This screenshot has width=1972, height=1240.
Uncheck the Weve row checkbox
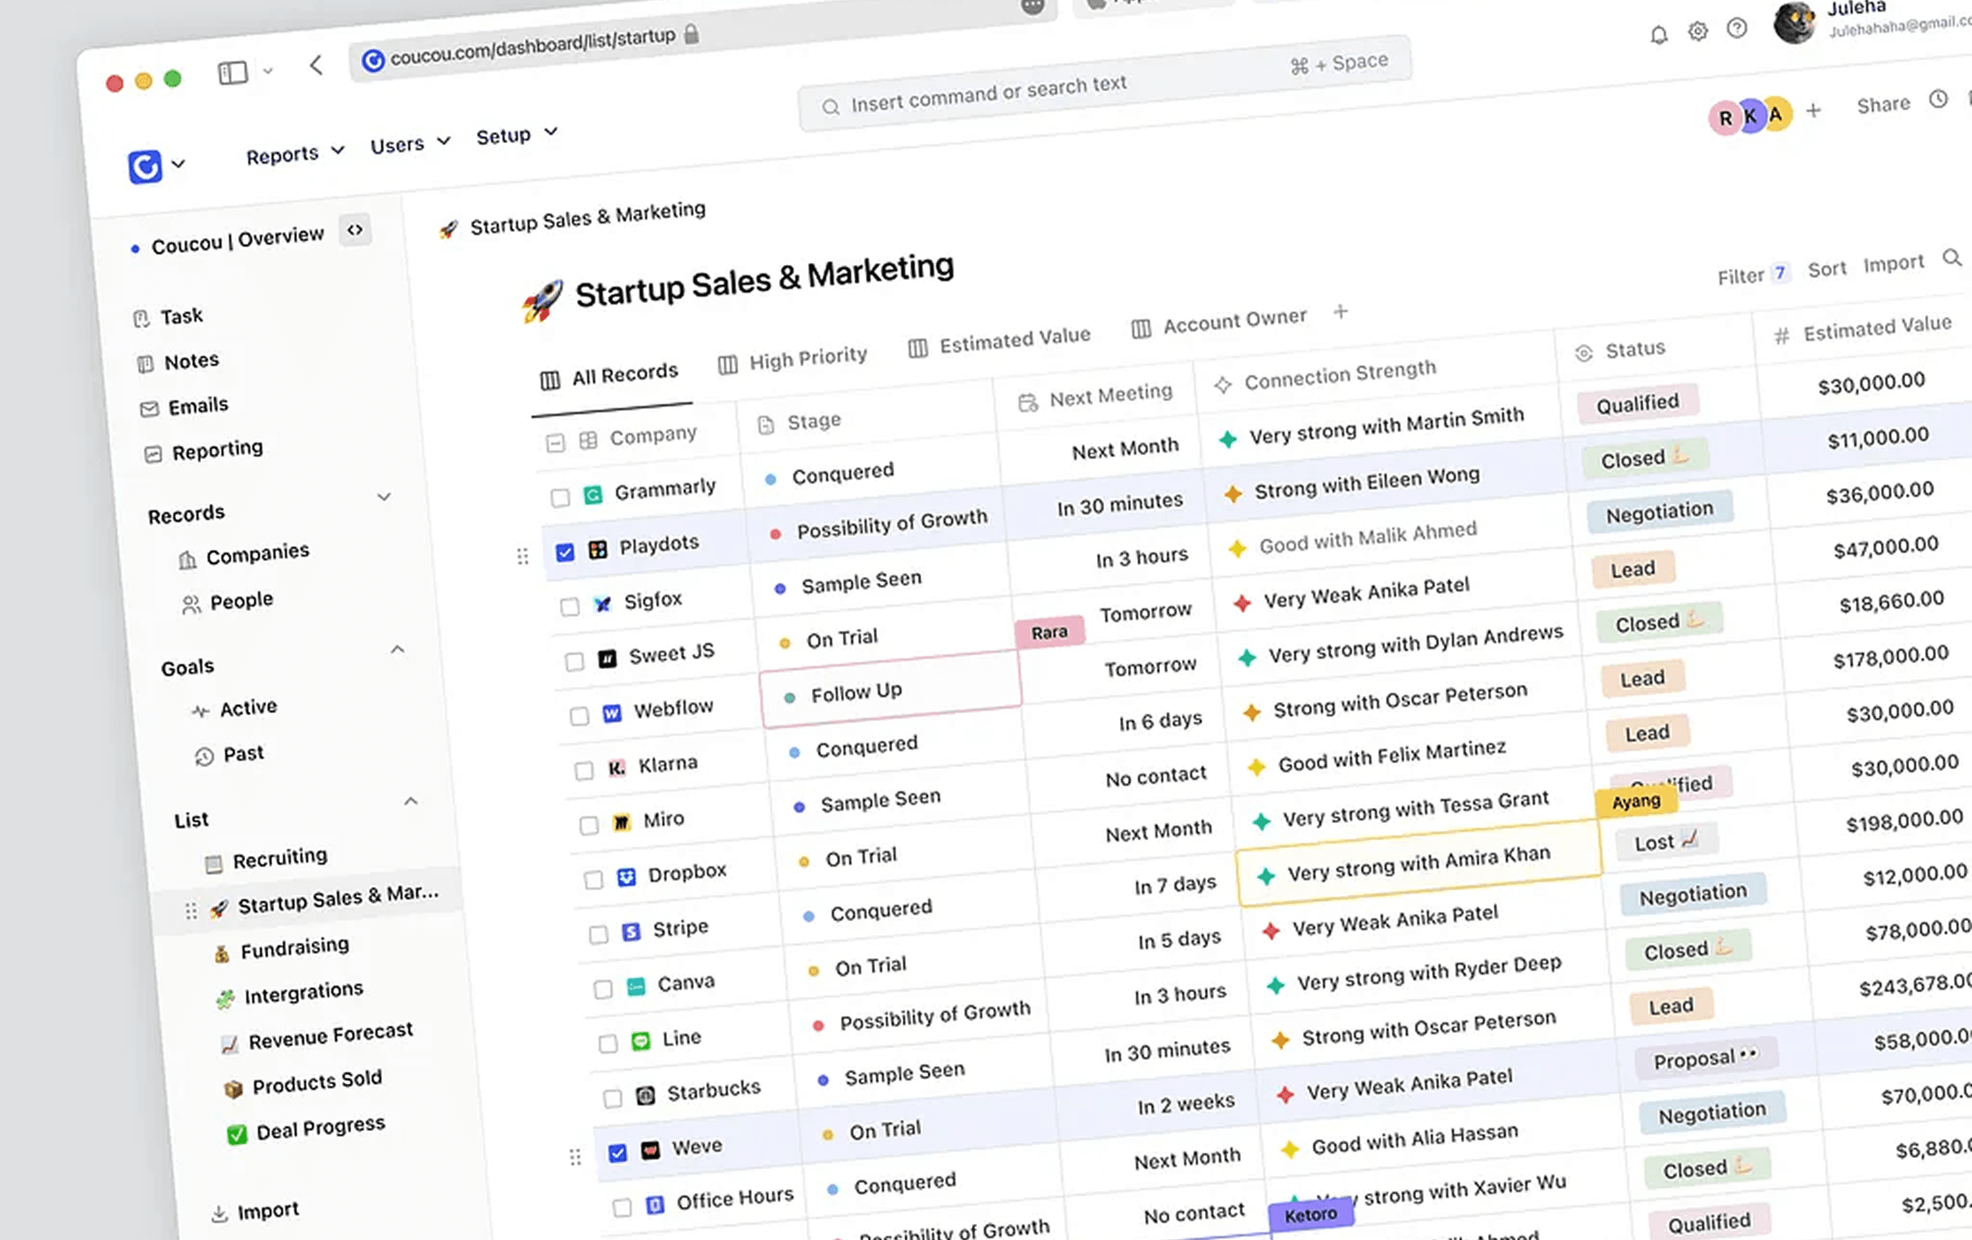click(617, 1152)
